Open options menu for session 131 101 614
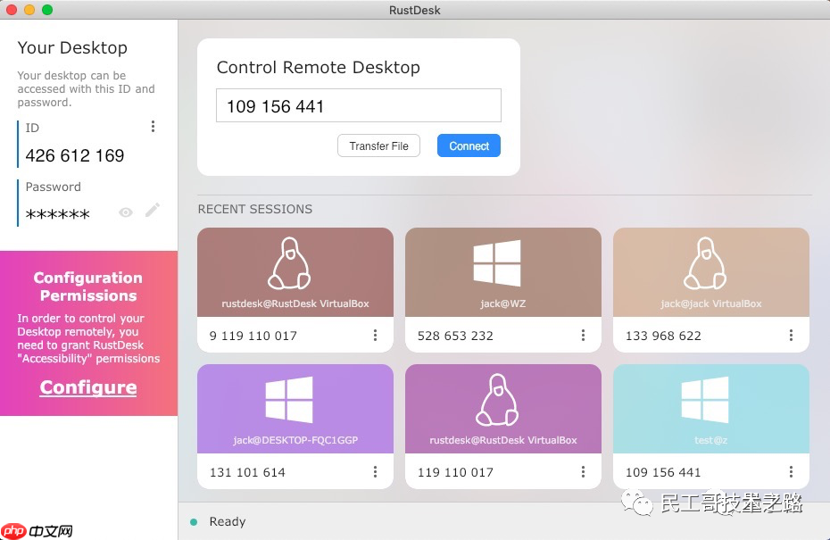 (x=375, y=472)
